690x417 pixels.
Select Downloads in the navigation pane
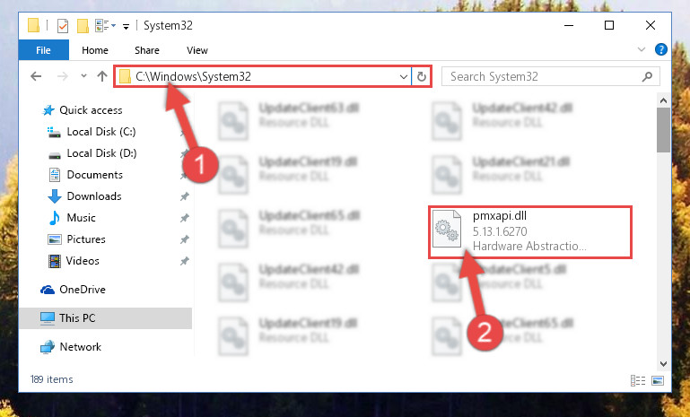[x=94, y=196]
